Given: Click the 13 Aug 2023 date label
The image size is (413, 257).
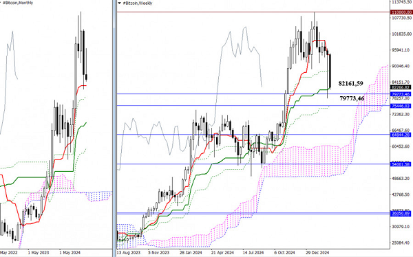Looking at the screenshot, I should [128, 253].
